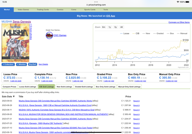Add MUSHA to Collection
The width and height of the screenshot is (192, 134).
tap(8, 64)
